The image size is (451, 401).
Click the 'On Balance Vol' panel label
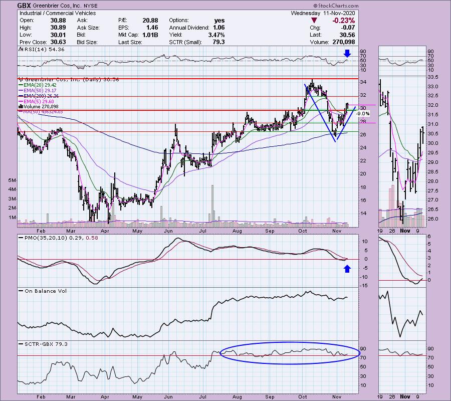click(46, 291)
